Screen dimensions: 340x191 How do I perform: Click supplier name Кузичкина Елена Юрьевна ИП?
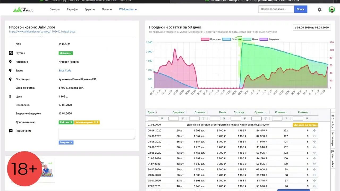click(77, 79)
